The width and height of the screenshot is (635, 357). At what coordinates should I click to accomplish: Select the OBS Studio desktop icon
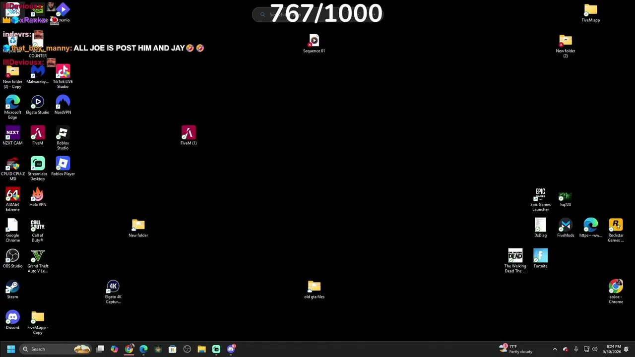(x=12, y=259)
